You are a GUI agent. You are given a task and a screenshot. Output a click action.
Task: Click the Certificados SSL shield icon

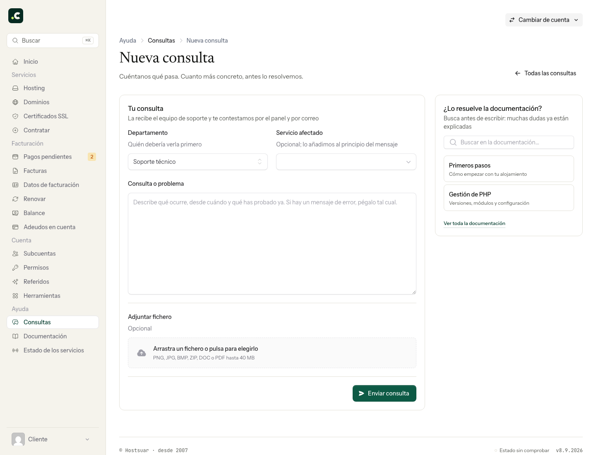pyautogui.click(x=15, y=116)
